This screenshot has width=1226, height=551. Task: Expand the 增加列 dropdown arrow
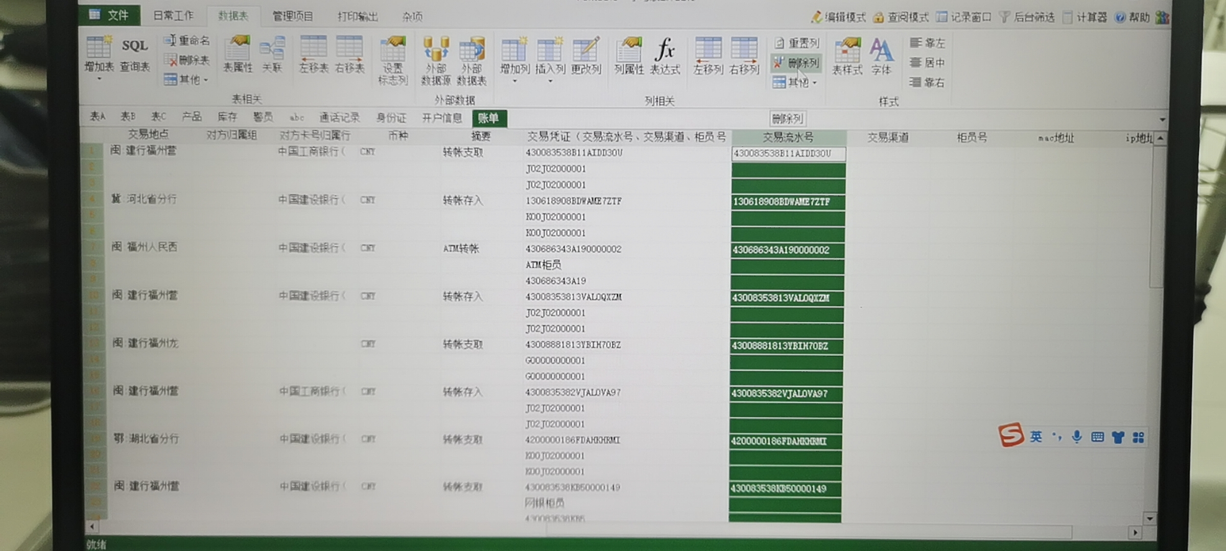point(514,81)
